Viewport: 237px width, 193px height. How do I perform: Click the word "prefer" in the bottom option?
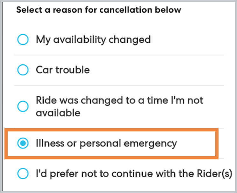coord(63,174)
